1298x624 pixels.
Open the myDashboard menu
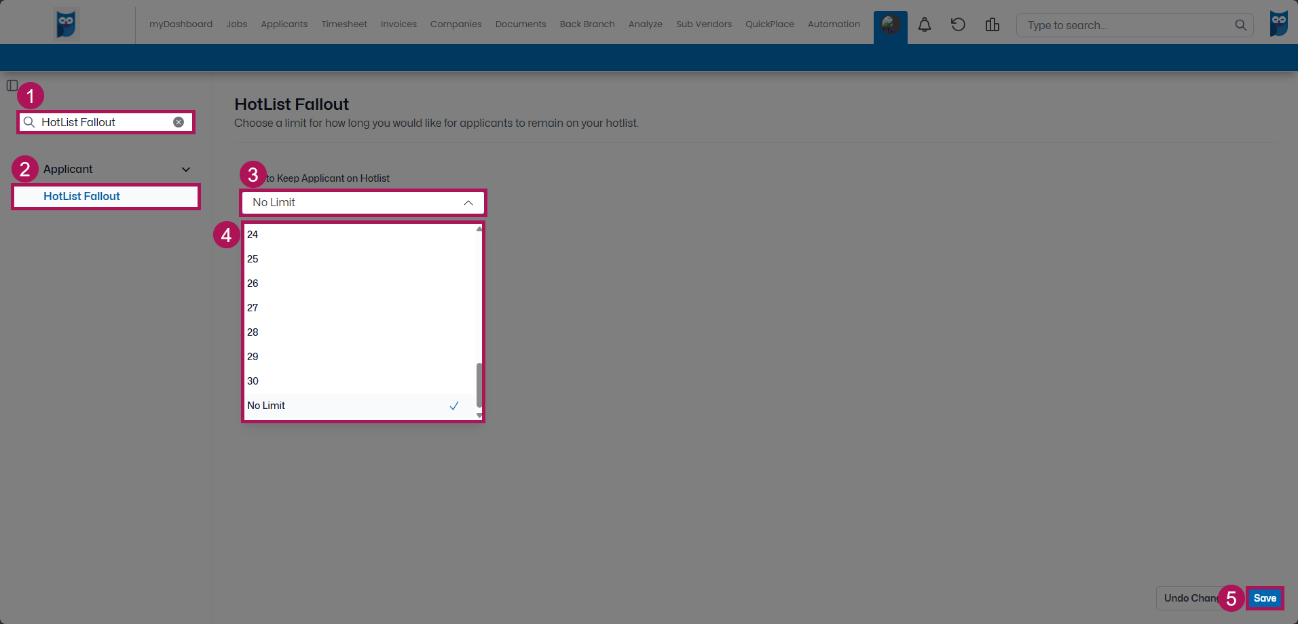click(181, 24)
